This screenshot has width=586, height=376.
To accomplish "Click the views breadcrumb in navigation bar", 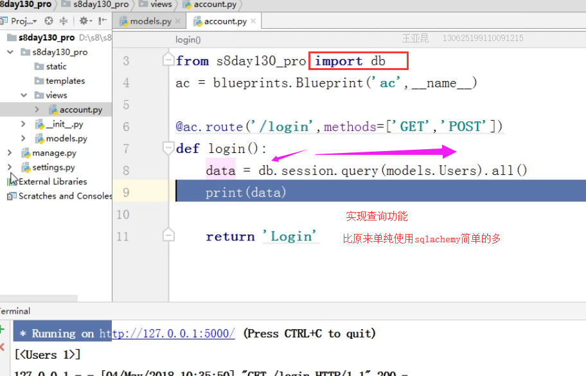I will coord(155,4).
